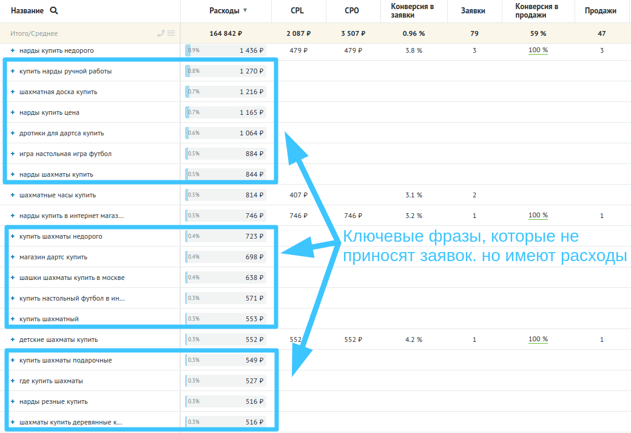Sort by the Продажи column header
The image size is (631, 433).
601,10
